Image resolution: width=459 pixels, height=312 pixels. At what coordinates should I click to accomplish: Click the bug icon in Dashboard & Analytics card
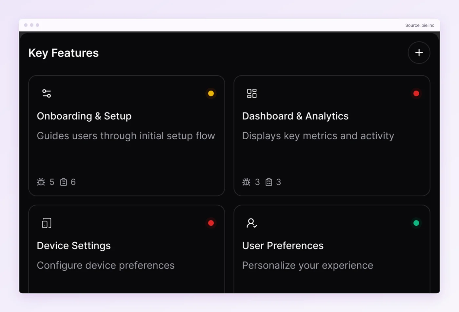click(246, 182)
